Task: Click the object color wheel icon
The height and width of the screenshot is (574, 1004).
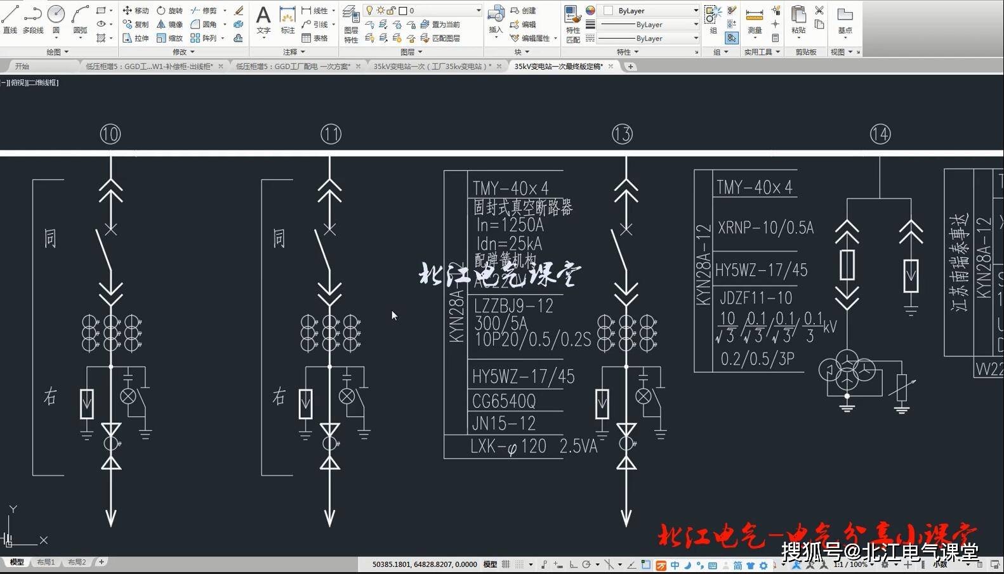Action: (x=590, y=11)
